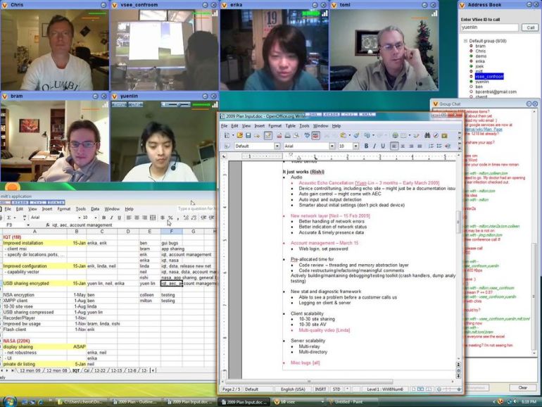Click VSee ID input field
Screen dimensions: 542x407
(489, 27)
